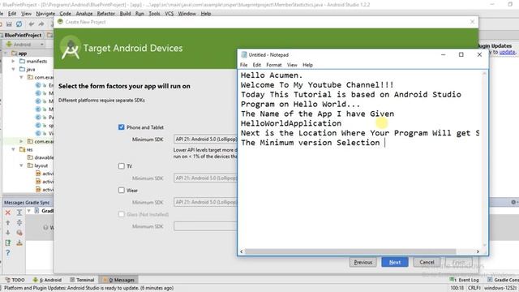This screenshot has height=292, width=519.
Task: Open Notepad's Format menu
Action: tap(274, 65)
